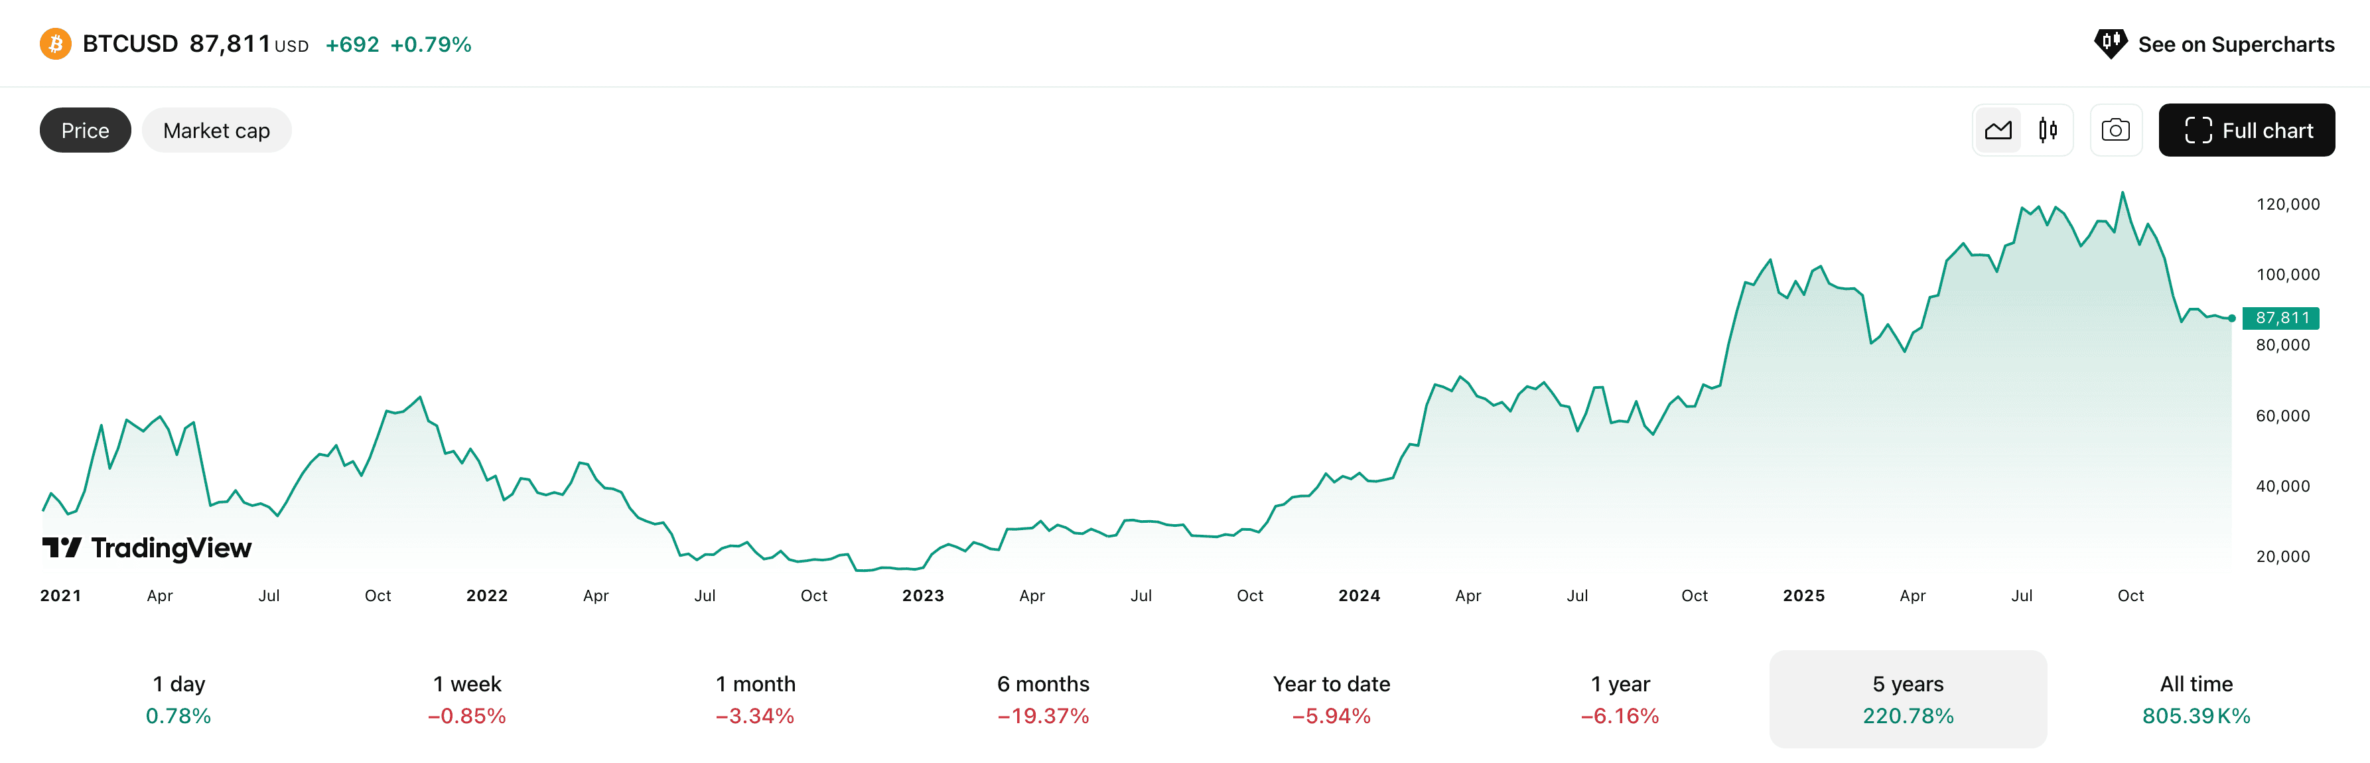Viewport: 2370px width, 763px height.
Task: Switch to candlestick chart style
Action: pos(2047,131)
